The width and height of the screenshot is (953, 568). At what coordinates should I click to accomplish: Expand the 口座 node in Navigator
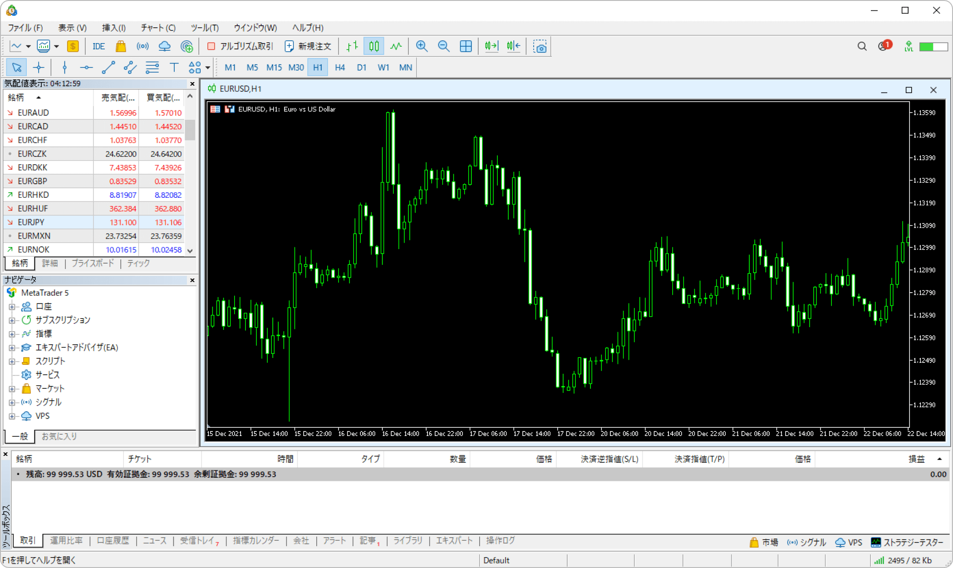tap(12, 307)
